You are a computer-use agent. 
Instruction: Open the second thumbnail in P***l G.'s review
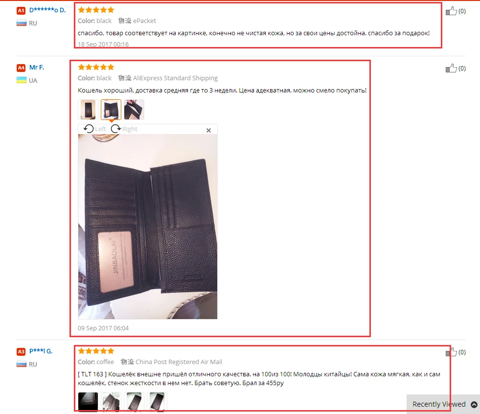111,401
